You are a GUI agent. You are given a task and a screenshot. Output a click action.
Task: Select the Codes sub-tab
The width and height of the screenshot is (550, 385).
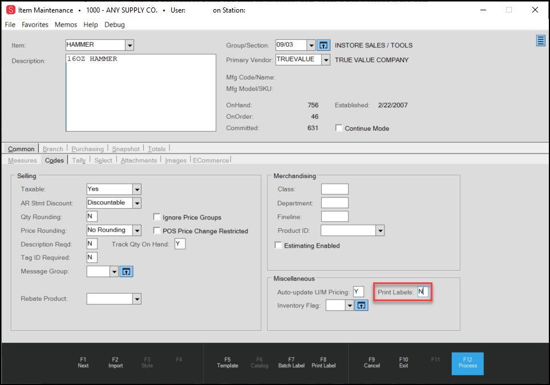click(54, 160)
